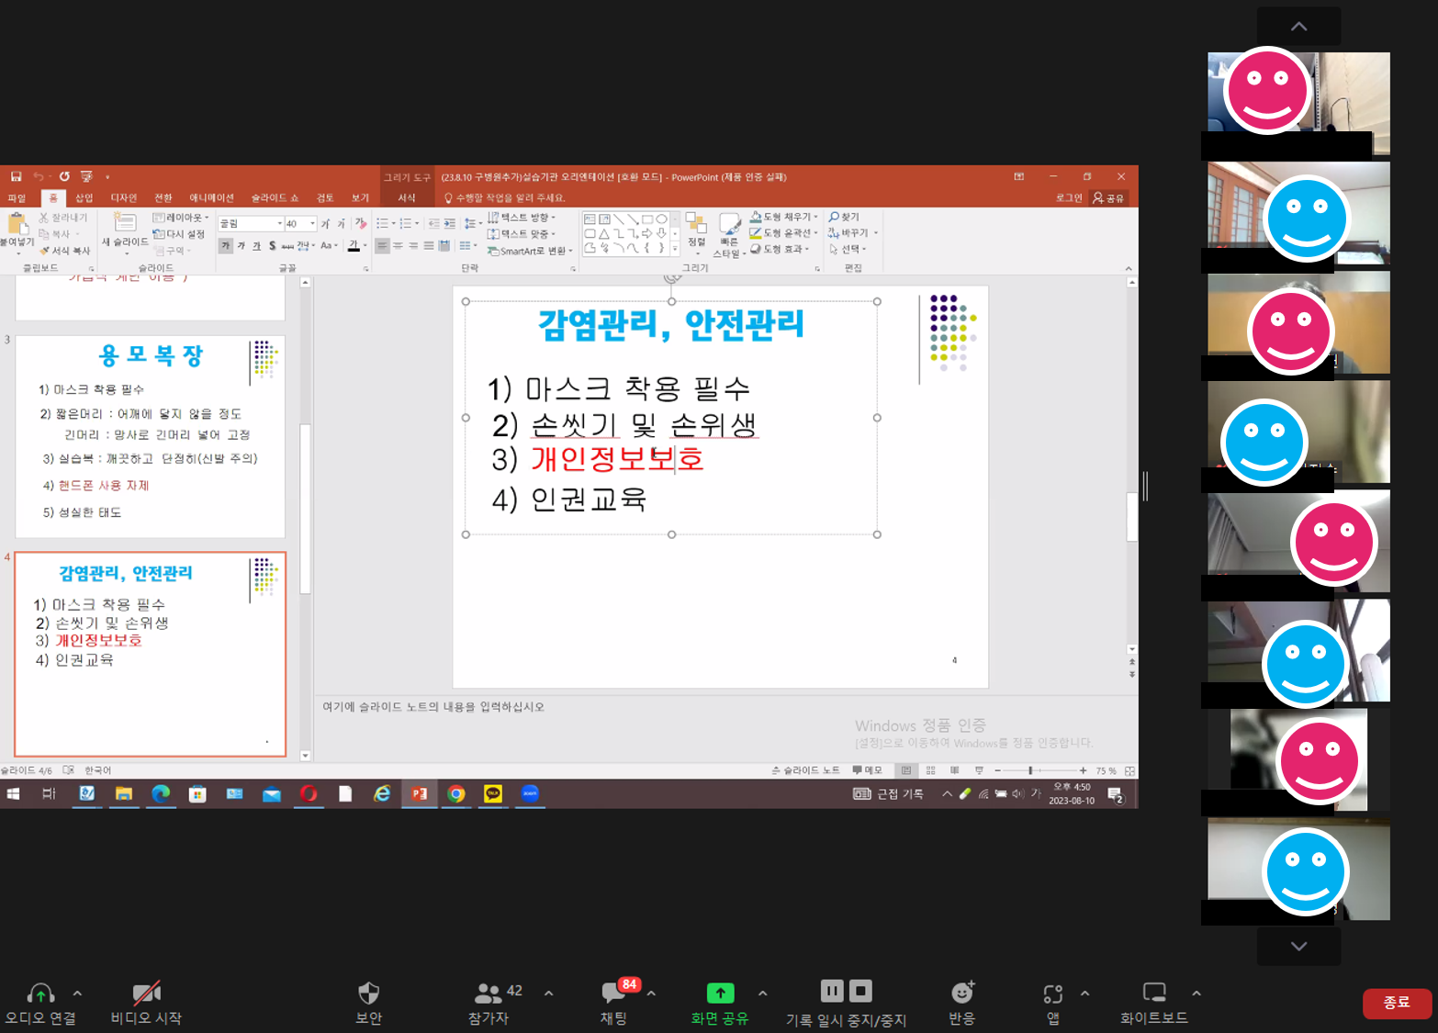The height and width of the screenshot is (1033, 1438).
Task: Open Shape Outline (도형 윤곽선) dropdown
Action: (x=783, y=232)
